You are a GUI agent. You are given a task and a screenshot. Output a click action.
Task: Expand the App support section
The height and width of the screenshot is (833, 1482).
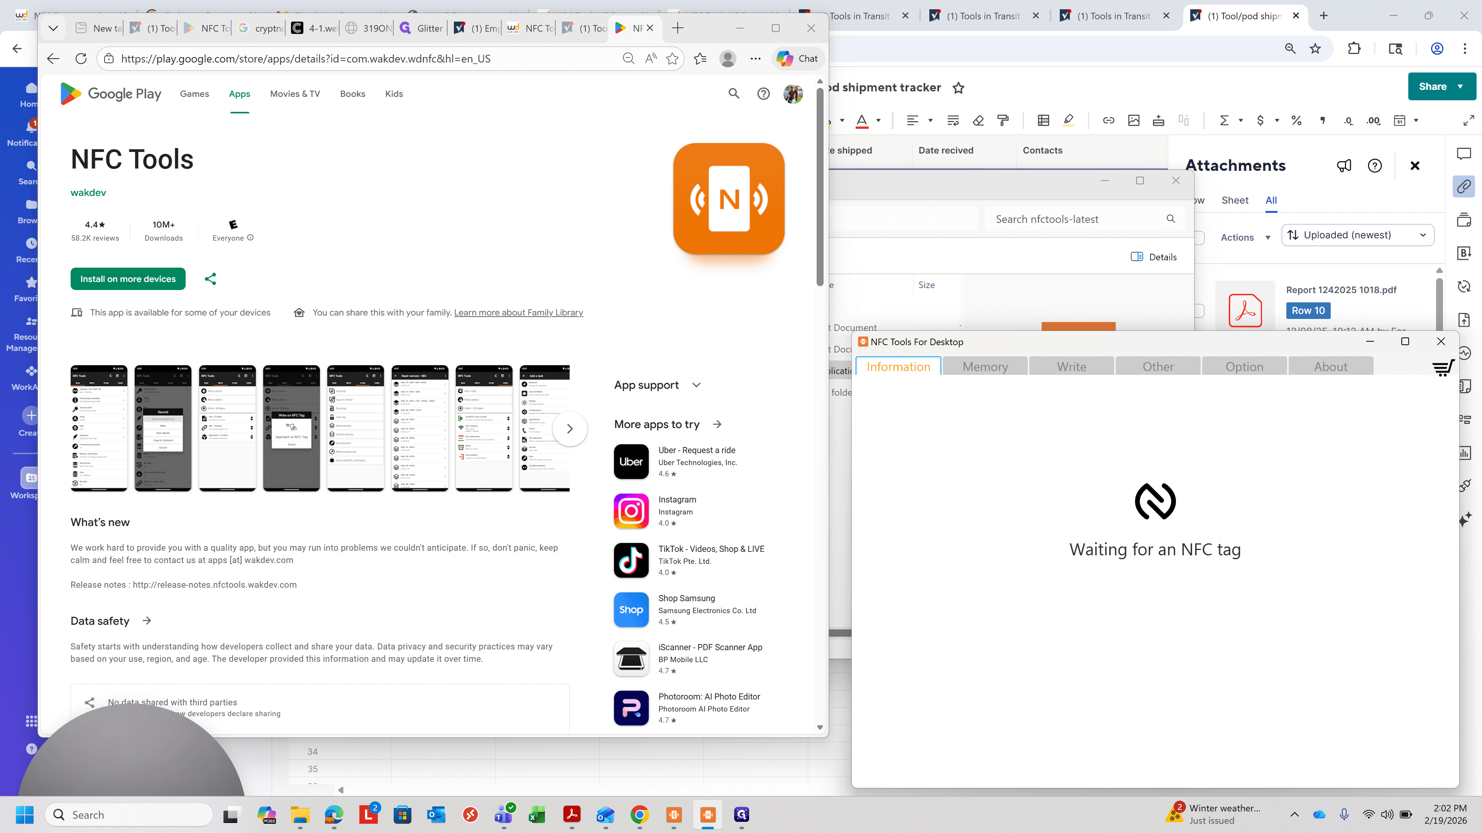click(658, 385)
